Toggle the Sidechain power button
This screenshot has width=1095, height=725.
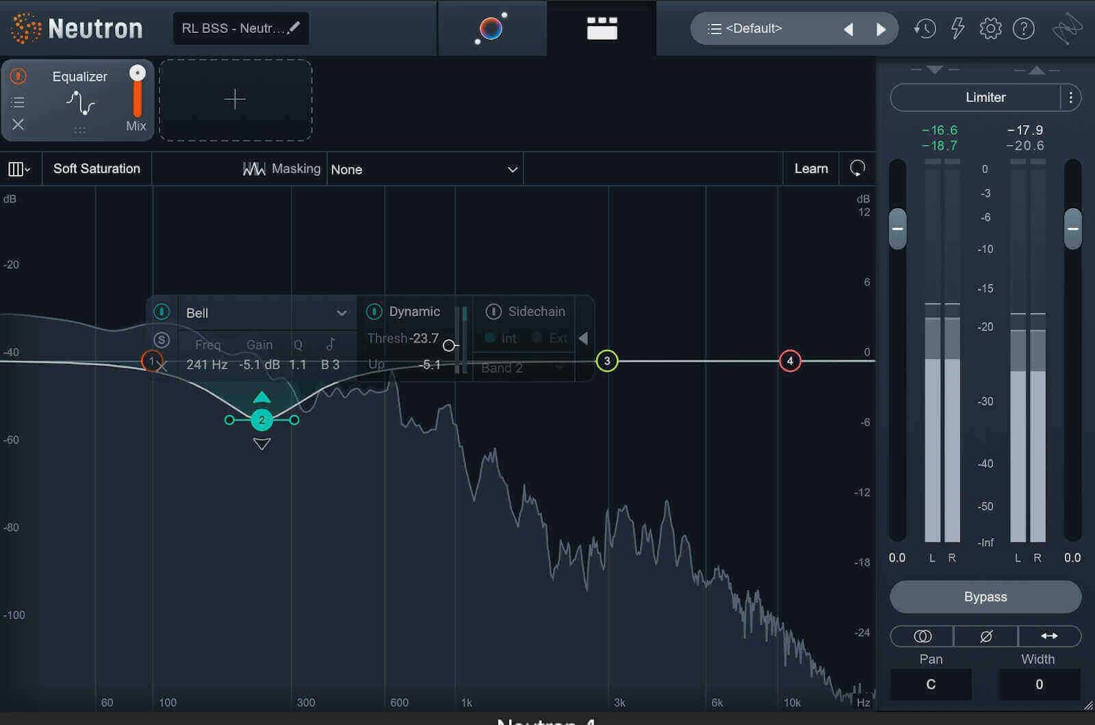[x=493, y=312]
